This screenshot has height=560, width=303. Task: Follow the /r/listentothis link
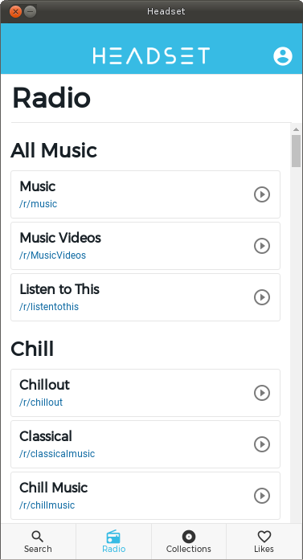pyautogui.click(x=49, y=307)
